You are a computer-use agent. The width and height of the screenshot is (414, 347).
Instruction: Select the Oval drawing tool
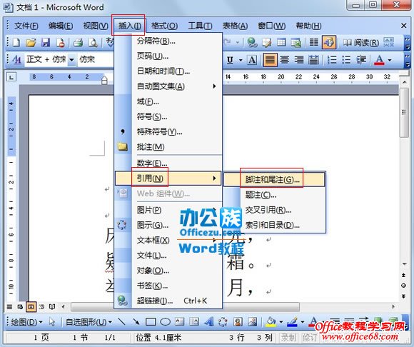coord(166,322)
